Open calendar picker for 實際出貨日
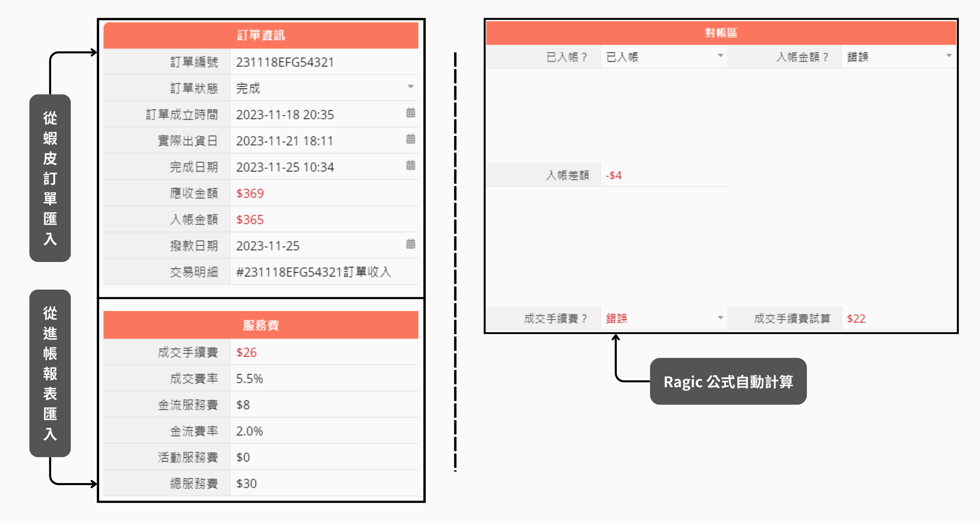980x524 pixels. click(x=410, y=139)
